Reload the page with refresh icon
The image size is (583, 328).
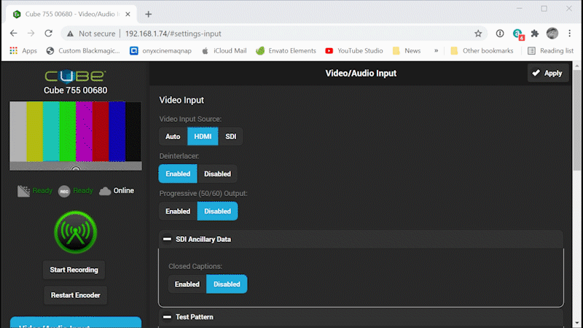(x=49, y=34)
